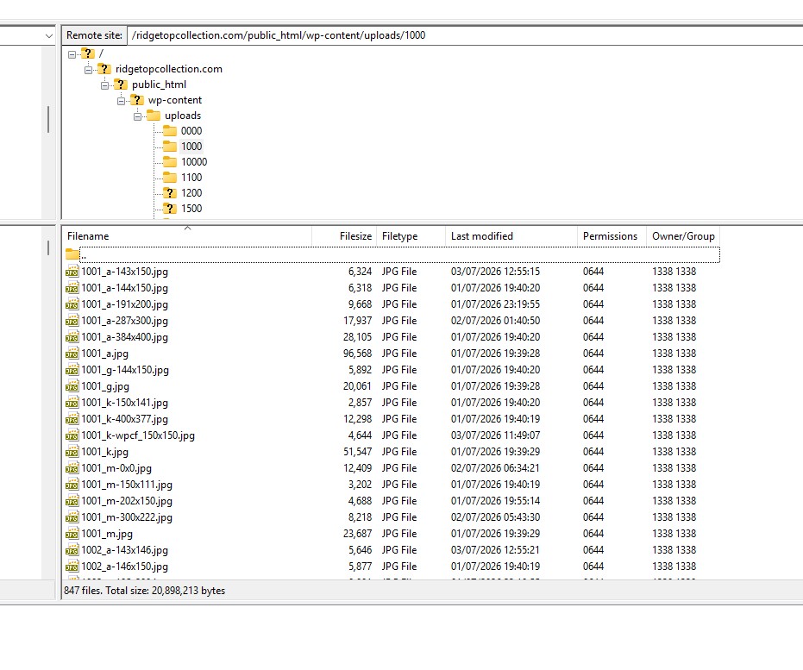The image size is (803, 670).
Task: Click JPG icon of 1001_g.jpg
Action: click(72, 386)
